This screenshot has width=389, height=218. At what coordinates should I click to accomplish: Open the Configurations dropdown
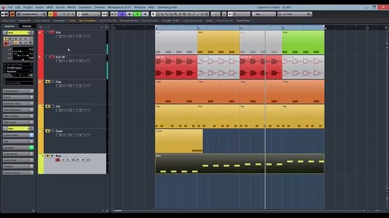click(32, 14)
